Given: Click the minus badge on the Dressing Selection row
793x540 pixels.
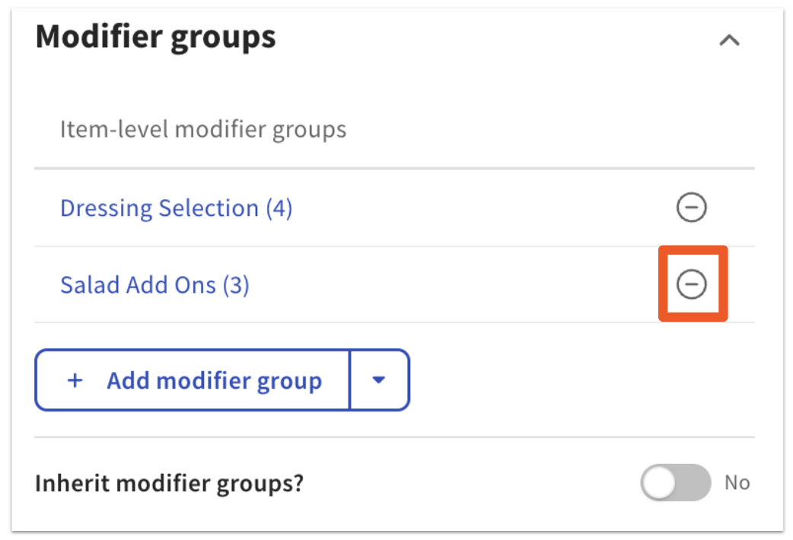Looking at the screenshot, I should point(691,208).
